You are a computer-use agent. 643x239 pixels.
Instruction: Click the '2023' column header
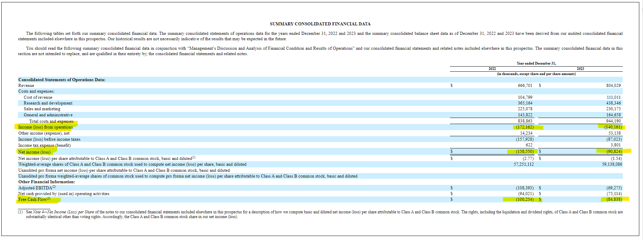pyautogui.click(x=580, y=69)
